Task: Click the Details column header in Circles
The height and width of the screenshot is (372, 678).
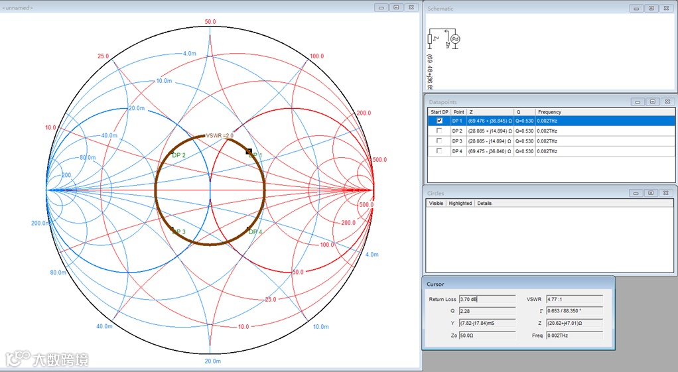Action: 484,203
